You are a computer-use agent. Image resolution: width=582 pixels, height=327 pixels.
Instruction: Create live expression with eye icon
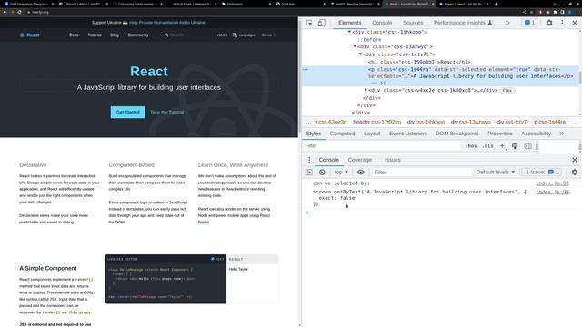coord(360,173)
